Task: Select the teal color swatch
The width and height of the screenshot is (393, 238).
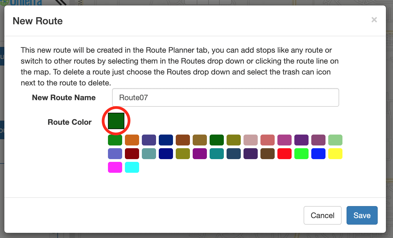Action: click(217, 154)
